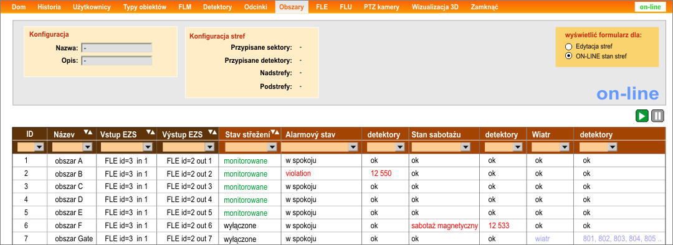Image resolution: width=673 pixels, height=245 pixels.
Task: Click FLE id=2 out 6 cell
Action: point(189,225)
